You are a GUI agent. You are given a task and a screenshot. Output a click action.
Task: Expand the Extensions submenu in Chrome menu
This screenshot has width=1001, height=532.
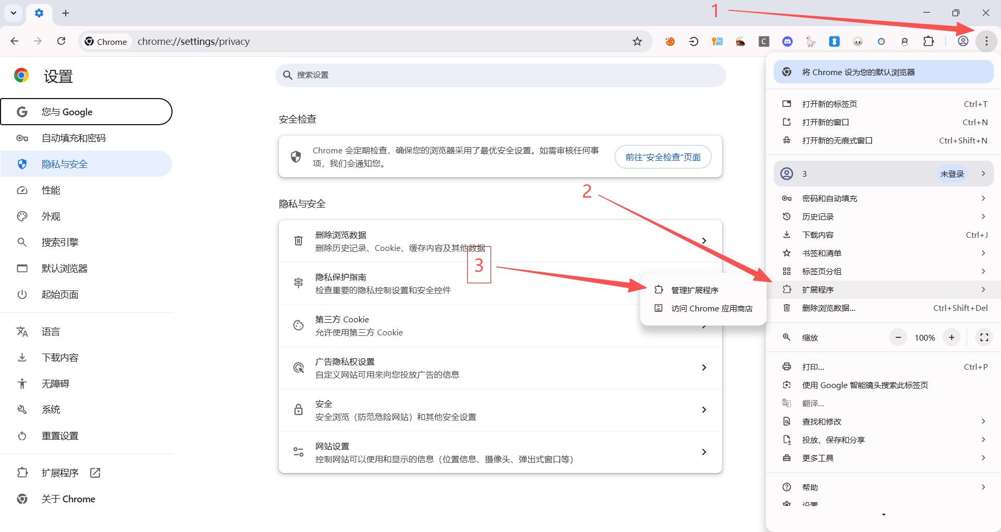tap(884, 289)
